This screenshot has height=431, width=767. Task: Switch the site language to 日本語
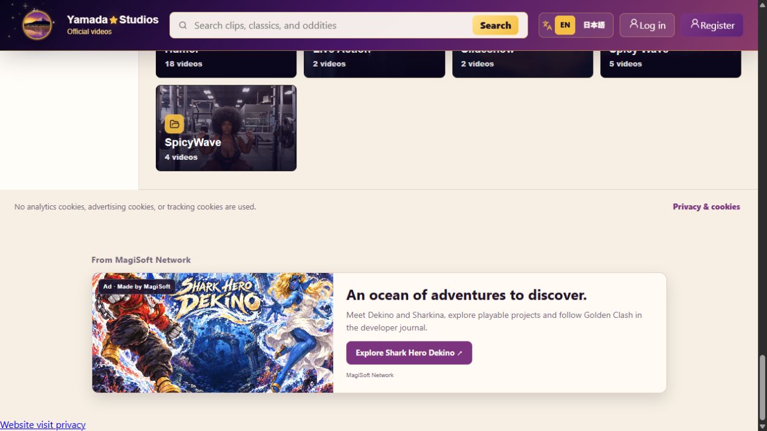coord(594,25)
